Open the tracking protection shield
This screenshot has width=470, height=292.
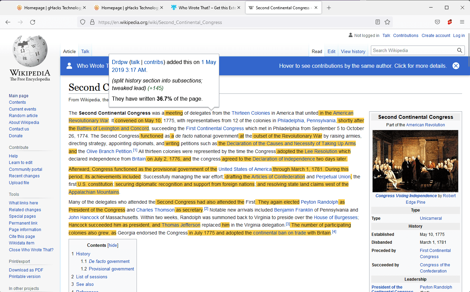click(x=82, y=22)
